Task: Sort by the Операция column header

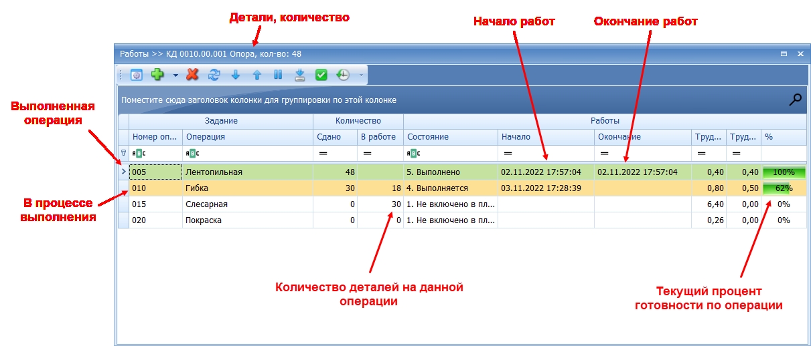Action: pos(248,137)
